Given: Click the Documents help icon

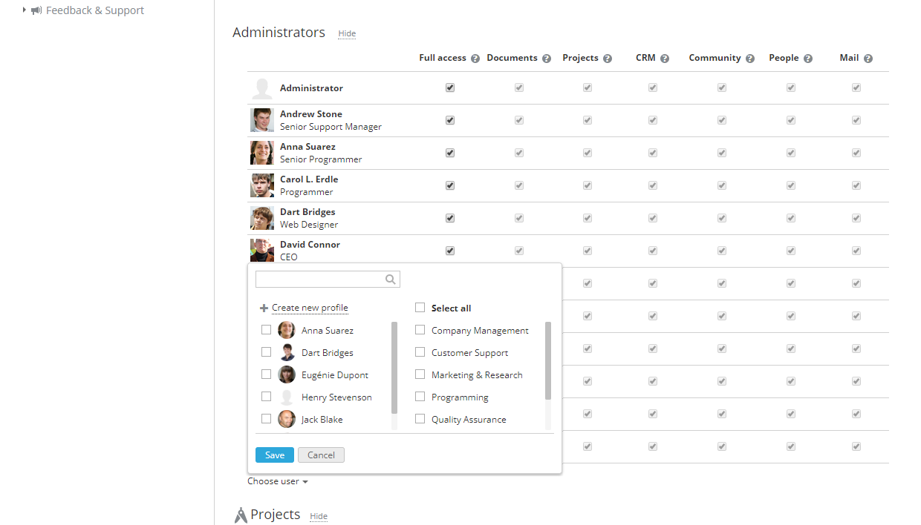Looking at the screenshot, I should [547, 57].
